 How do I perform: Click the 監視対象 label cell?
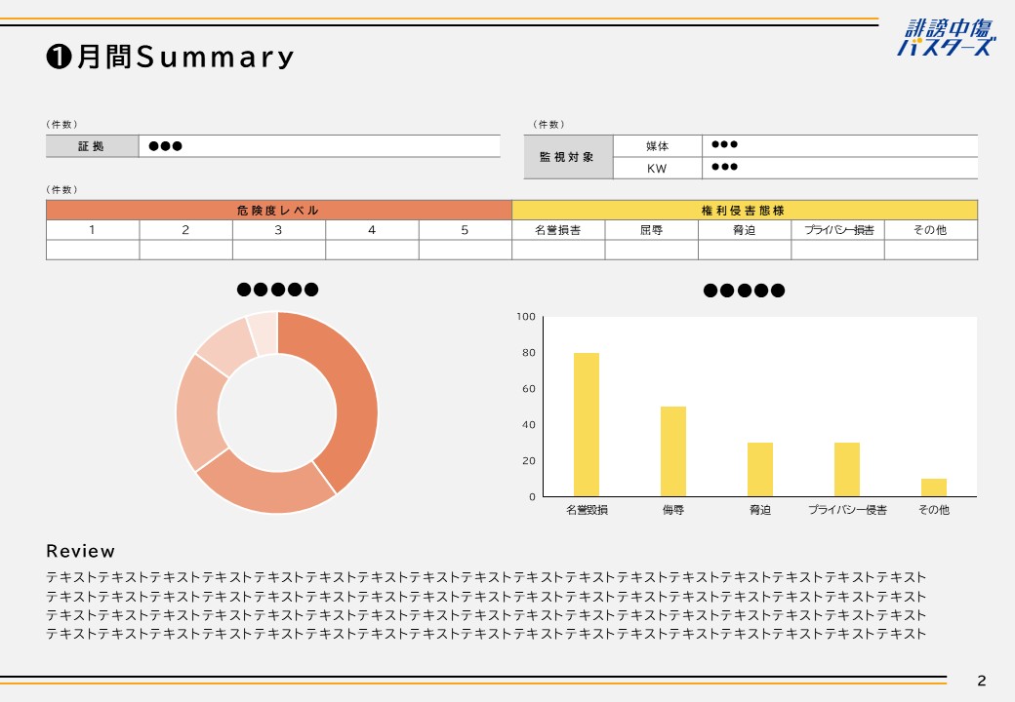(x=568, y=157)
